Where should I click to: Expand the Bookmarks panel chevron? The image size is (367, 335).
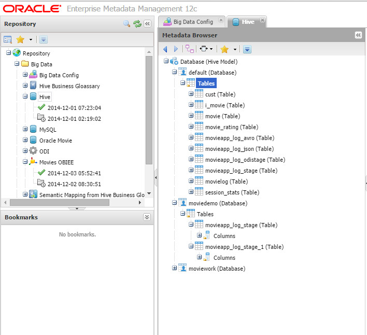click(147, 217)
